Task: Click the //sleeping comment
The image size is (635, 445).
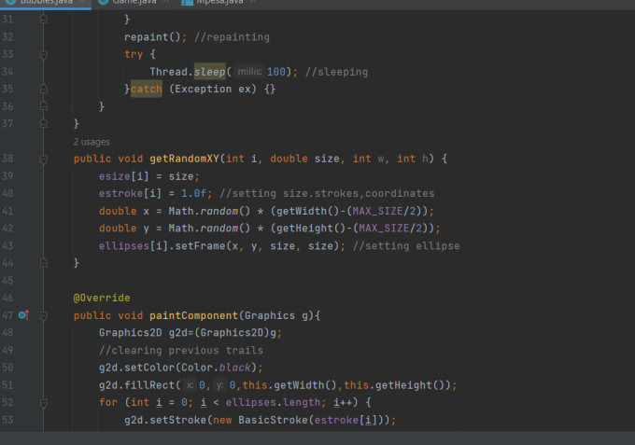Action: click(336, 72)
